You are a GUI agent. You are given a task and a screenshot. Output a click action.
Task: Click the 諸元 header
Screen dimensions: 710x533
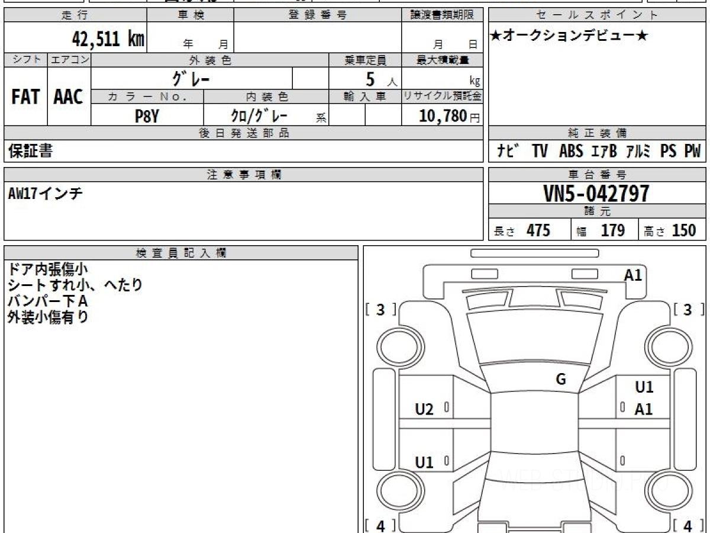597,211
